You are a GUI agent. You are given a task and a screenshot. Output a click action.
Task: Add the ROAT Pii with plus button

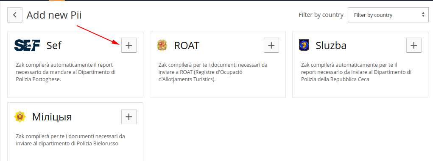[x=271, y=45]
